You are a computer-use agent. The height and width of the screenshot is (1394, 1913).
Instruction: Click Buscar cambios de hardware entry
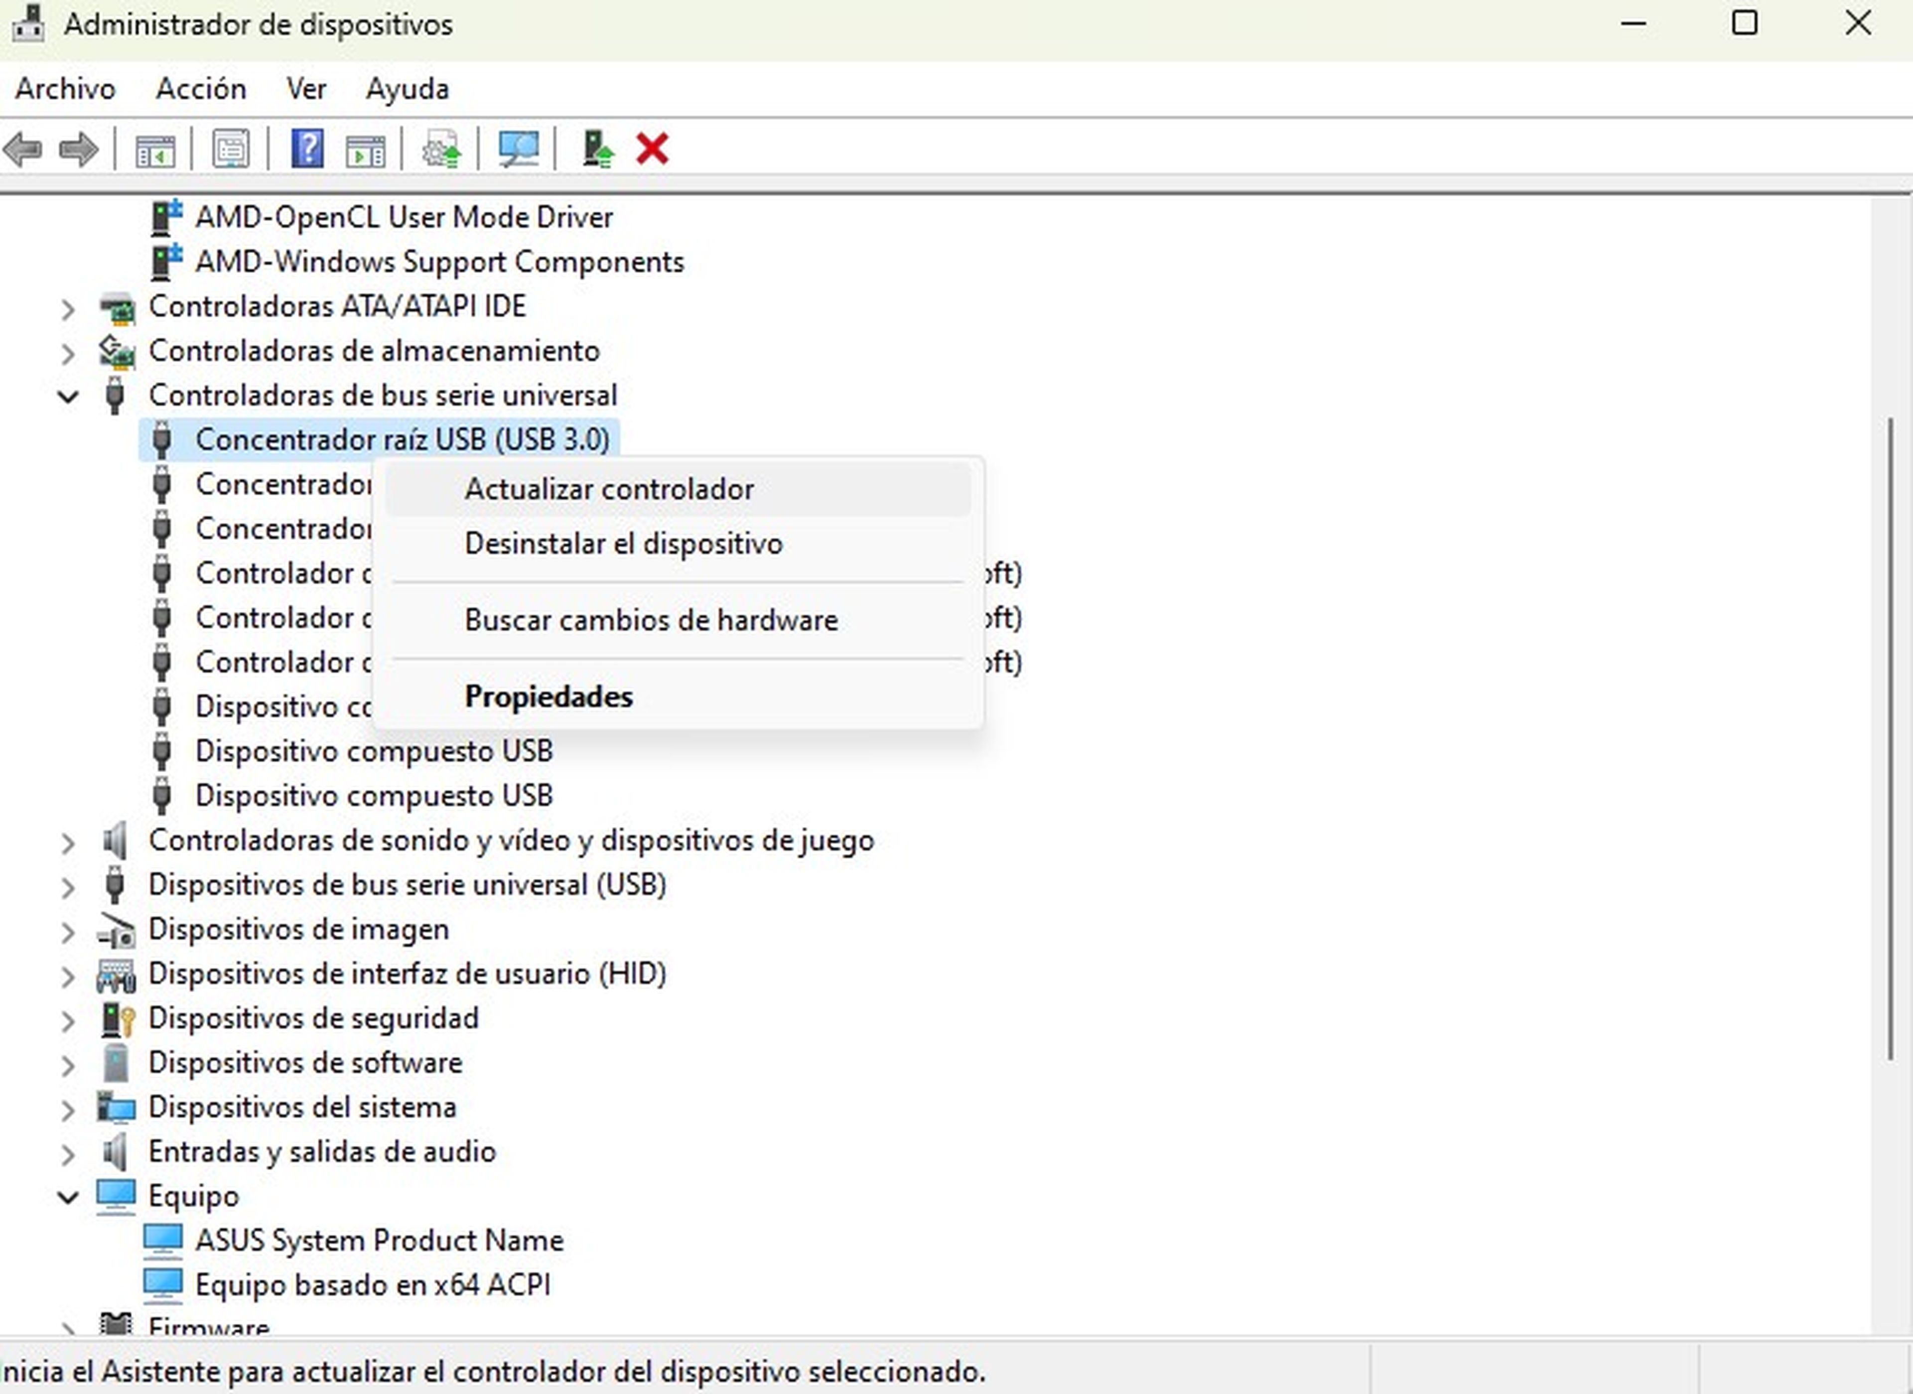pos(651,620)
